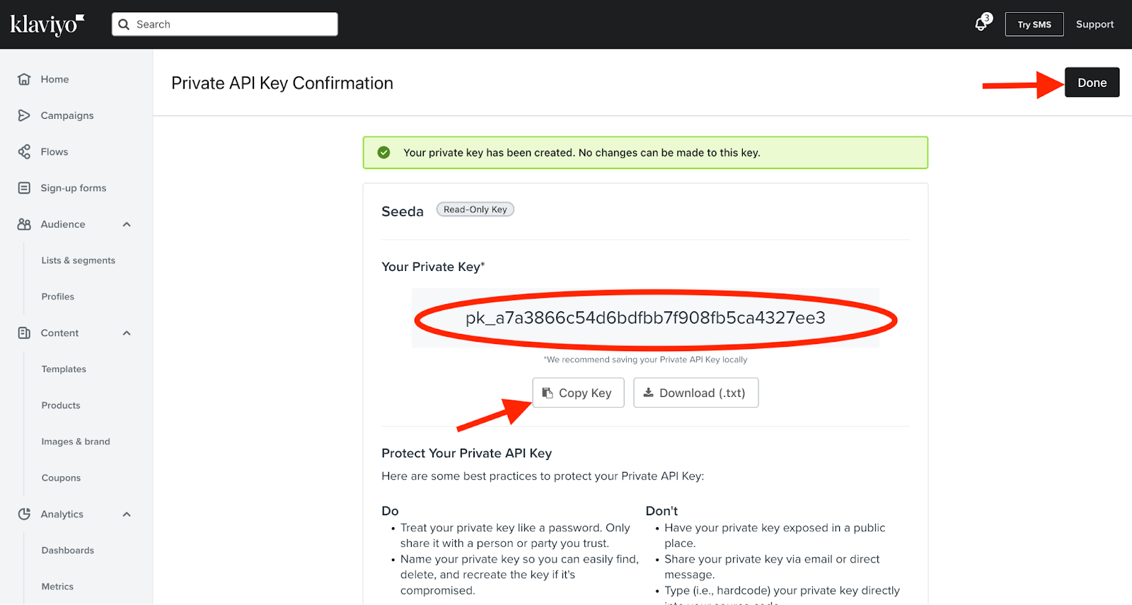Click the Home icon in sidebar

click(x=24, y=79)
